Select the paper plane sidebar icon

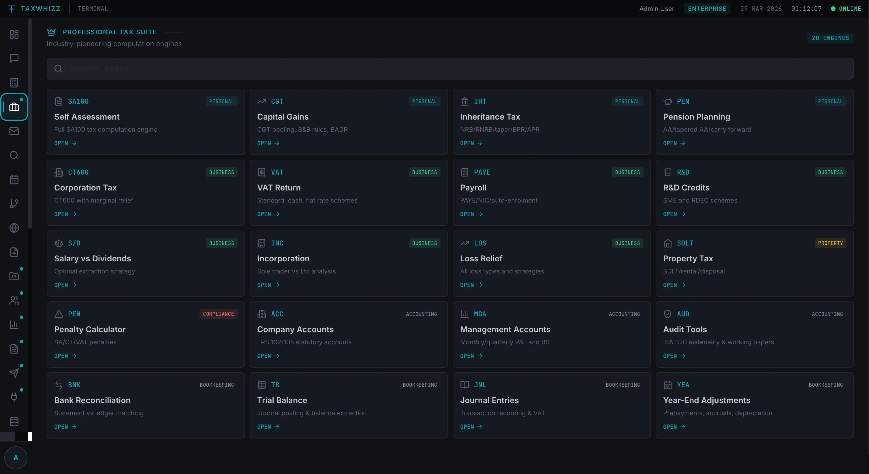pos(14,373)
